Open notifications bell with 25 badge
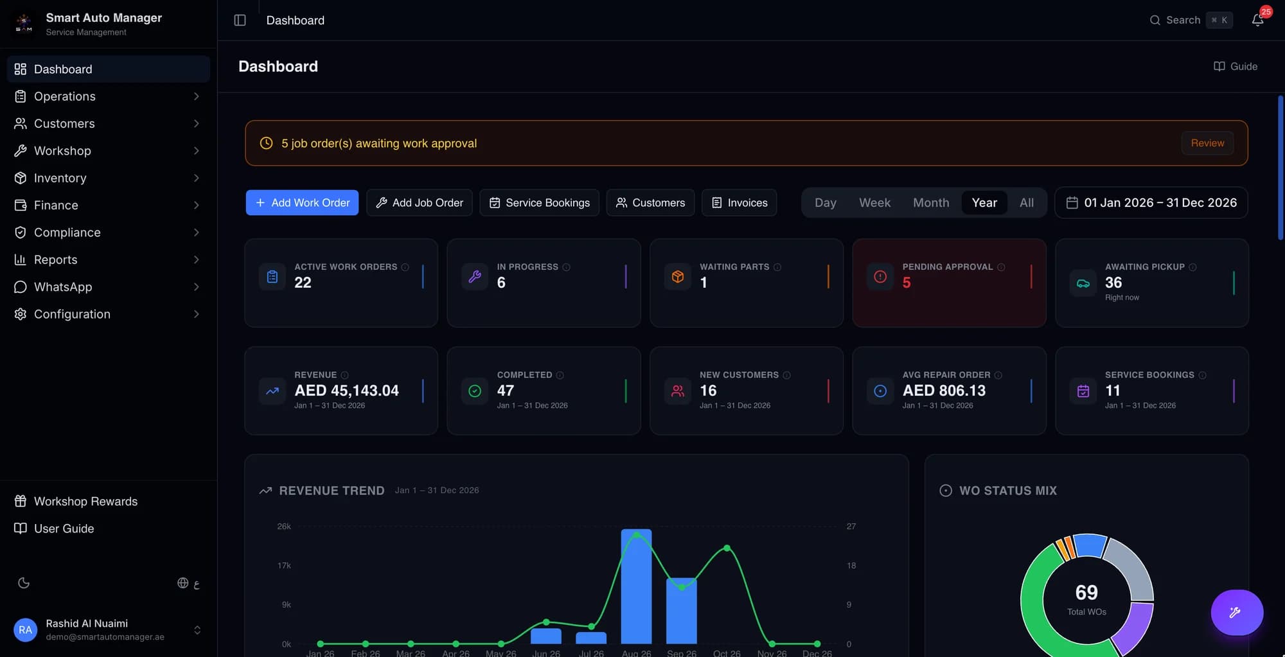Viewport: 1285px width, 657px height. click(1258, 20)
